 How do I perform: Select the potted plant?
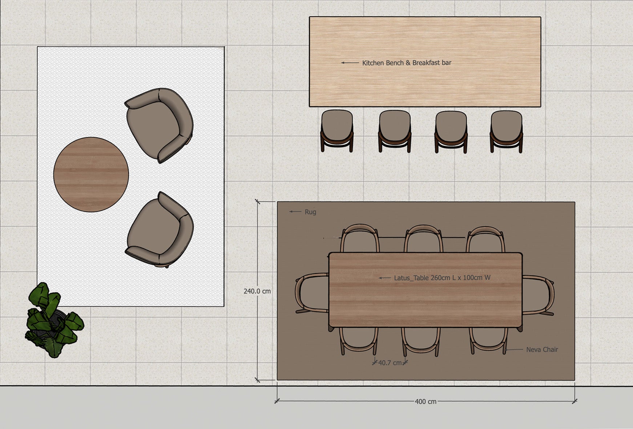tap(54, 320)
